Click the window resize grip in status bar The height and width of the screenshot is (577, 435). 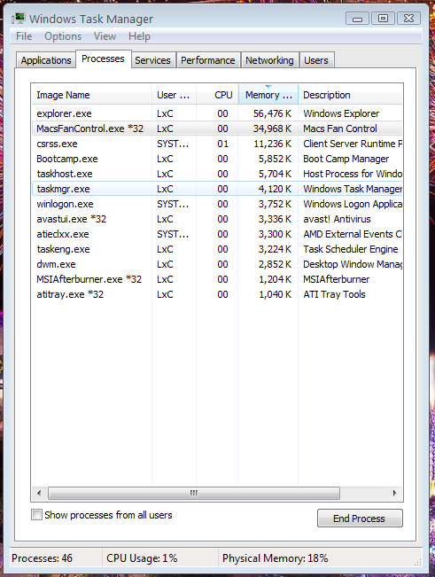pyautogui.click(x=417, y=562)
